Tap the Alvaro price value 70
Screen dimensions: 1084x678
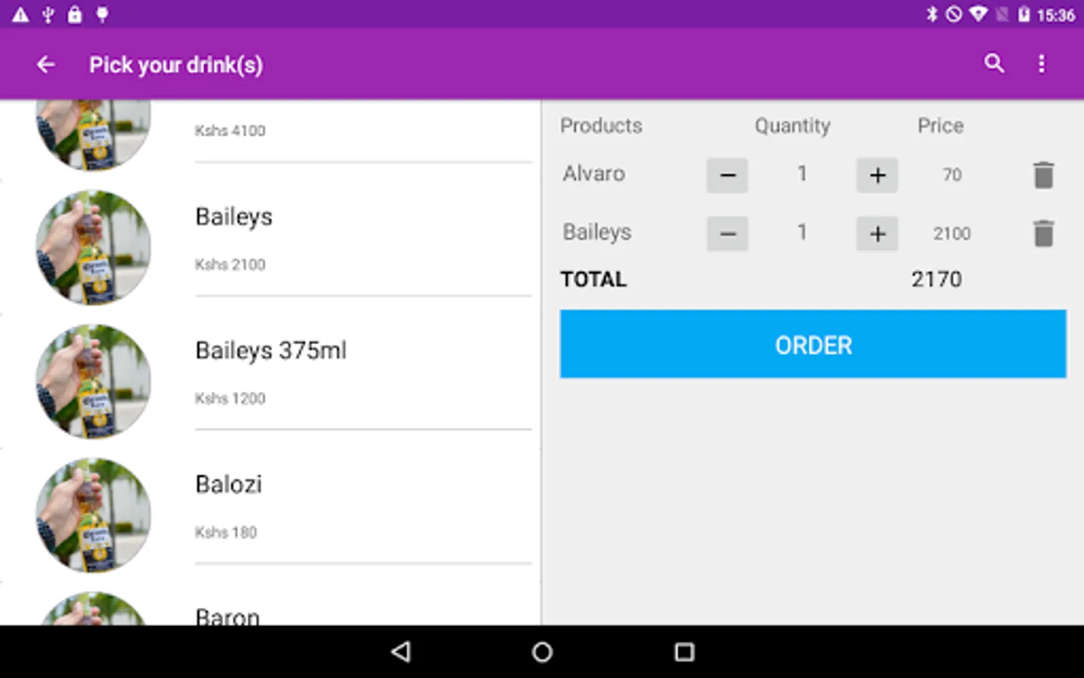tap(952, 175)
